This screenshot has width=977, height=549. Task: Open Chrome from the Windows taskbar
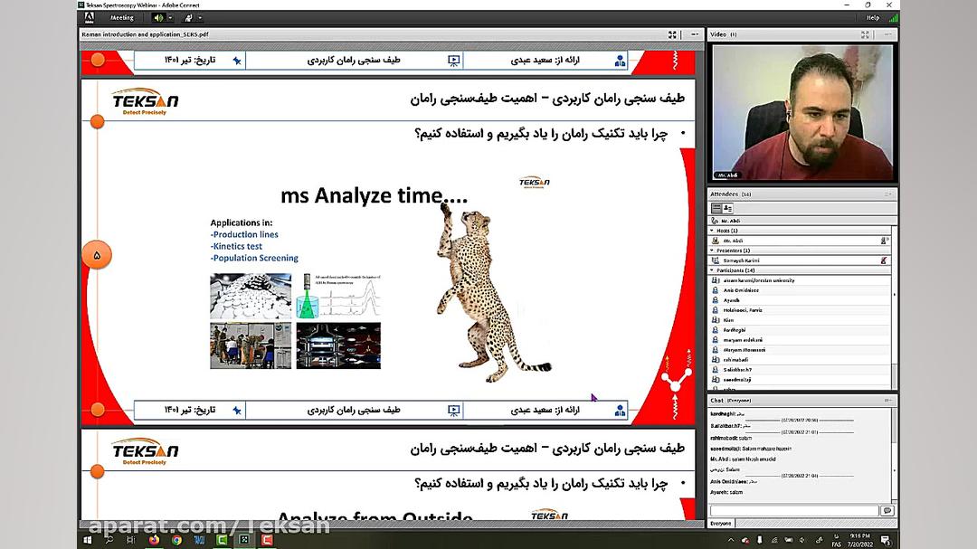click(176, 540)
